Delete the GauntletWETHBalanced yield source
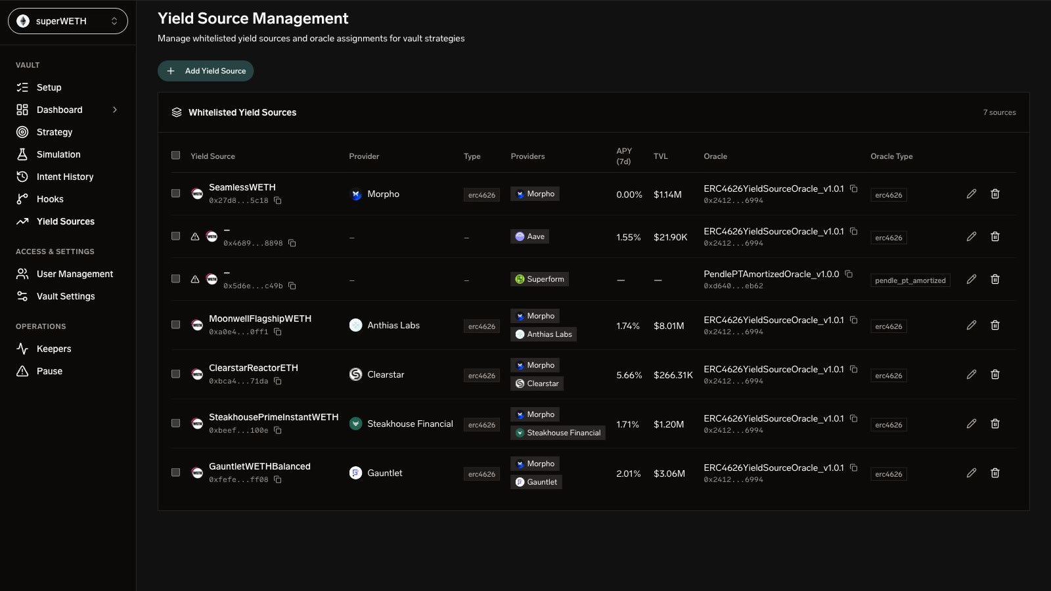Image resolution: width=1051 pixels, height=591 pixels. (x=995, y=473)
